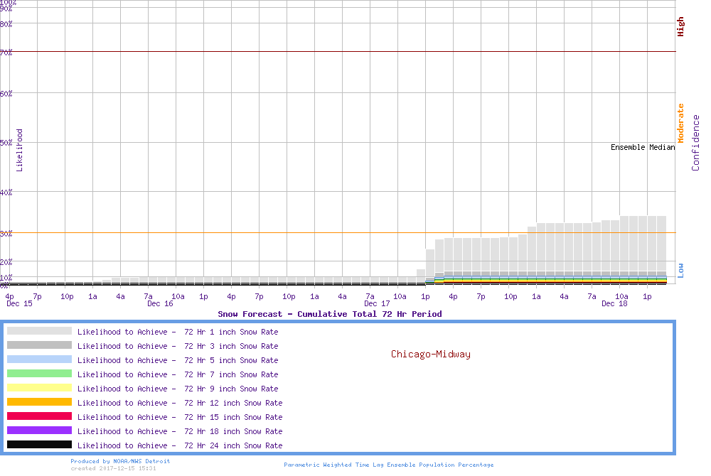
Task: Click the Chicago-Midway station title
Action: [x=430, y=354]
